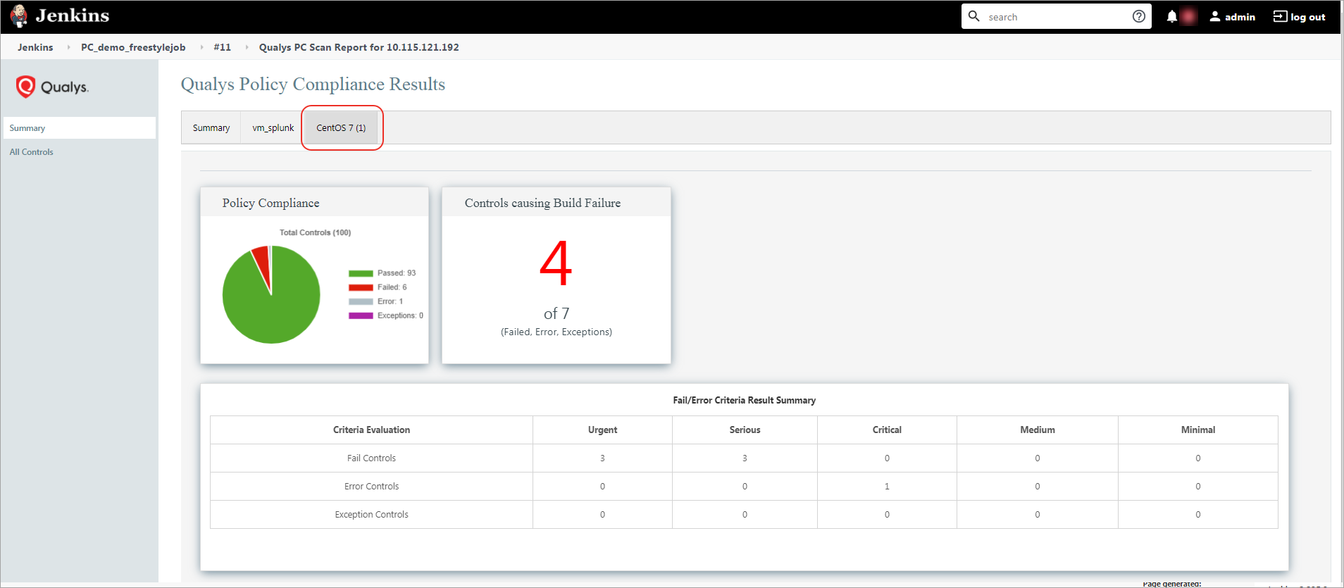The height and width of the screenshot is (588, 1344).
Task: Click the Critical column header
Action: pos(887,430)
